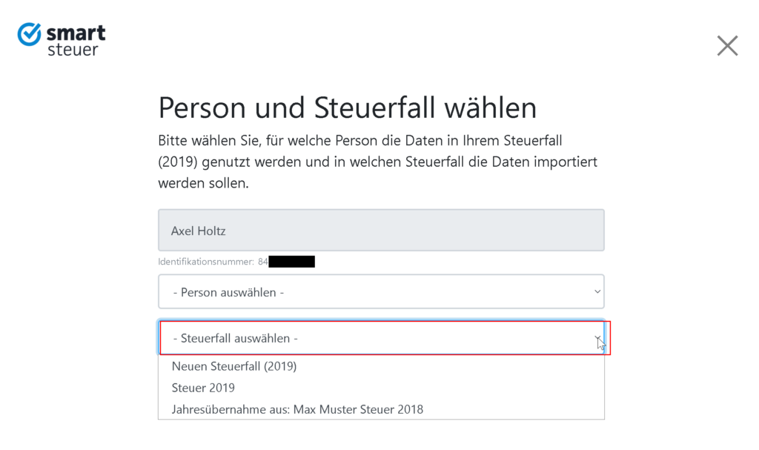The image size is (759, 450).
Task: Choose the 'Steuer 2019' option
Action: coord(203,388)
